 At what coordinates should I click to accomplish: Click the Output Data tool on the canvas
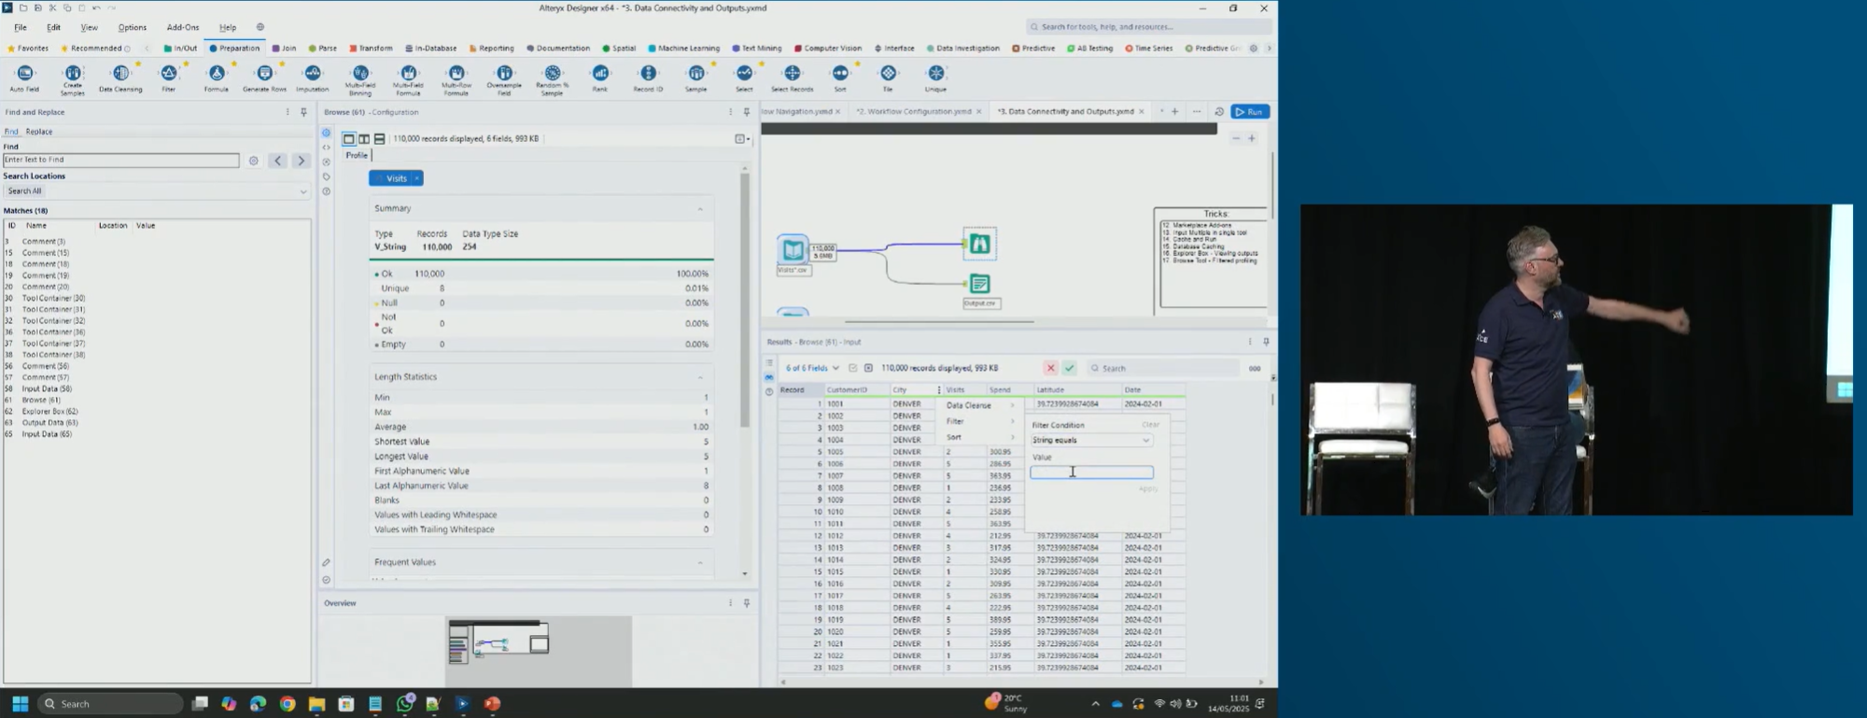pyautogui.click(x=979, y=284)
